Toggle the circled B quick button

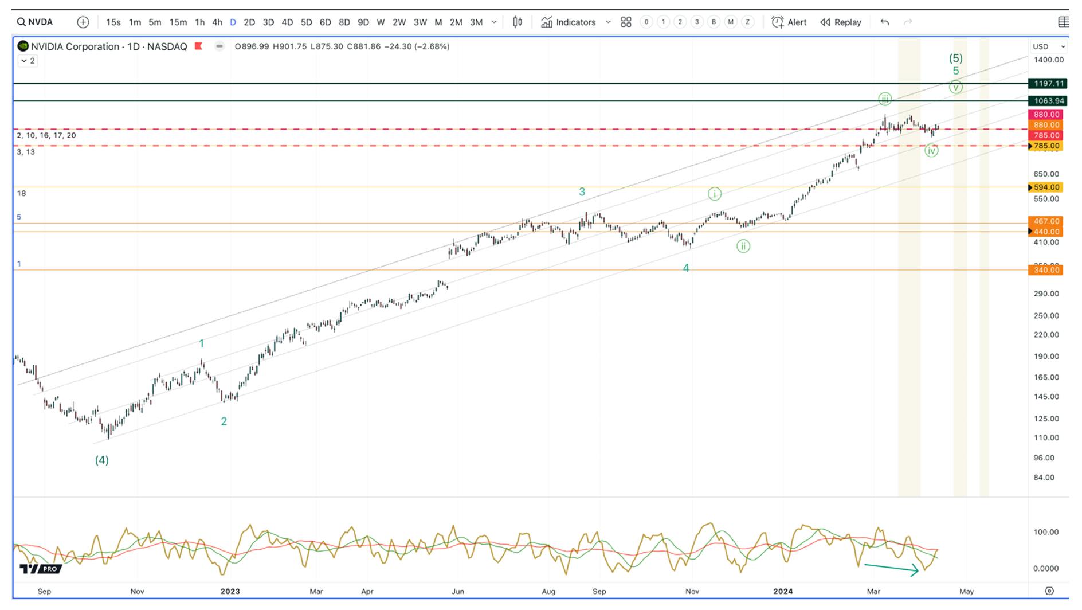pos(714,22)
